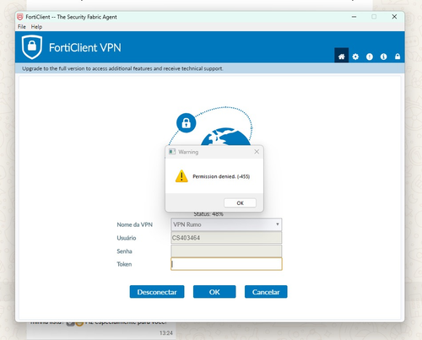The width and height of the screenshot is (422, 340).
Task: Open the notifications exclamation icon
Action: click(370, 57)
